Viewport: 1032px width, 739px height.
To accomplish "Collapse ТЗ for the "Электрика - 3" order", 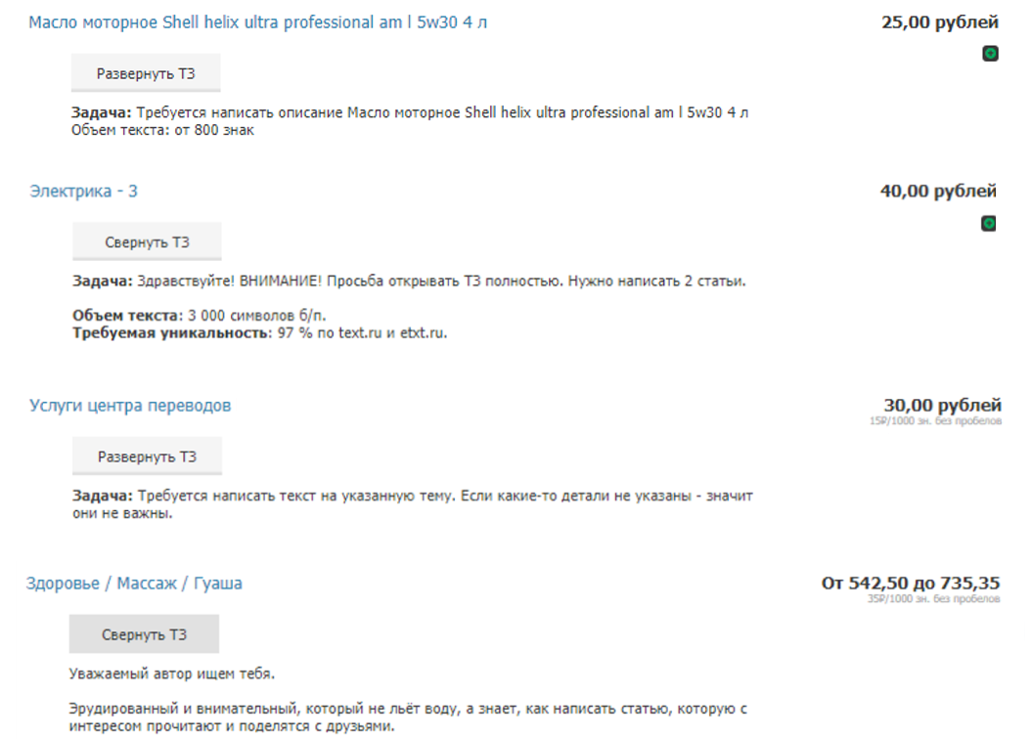I will [147, 242].
